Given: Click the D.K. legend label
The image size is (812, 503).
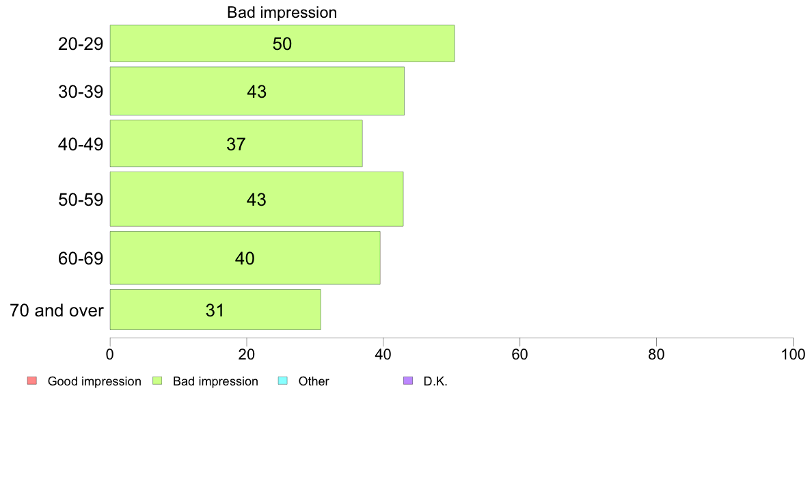Looking at the screenshot, I should [x=435, y=381].
